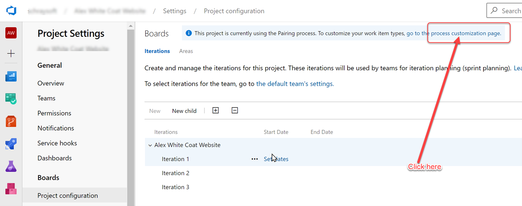
Task: Open Notifications settings page
Action: (x=56, y=128)
